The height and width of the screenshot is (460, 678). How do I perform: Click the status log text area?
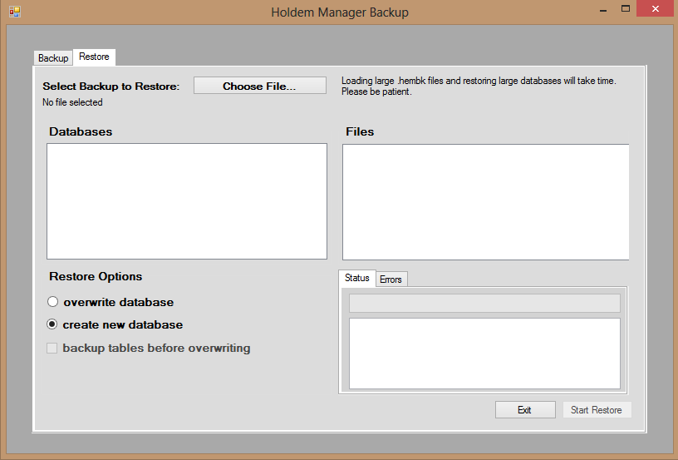(x=484, y=354)
